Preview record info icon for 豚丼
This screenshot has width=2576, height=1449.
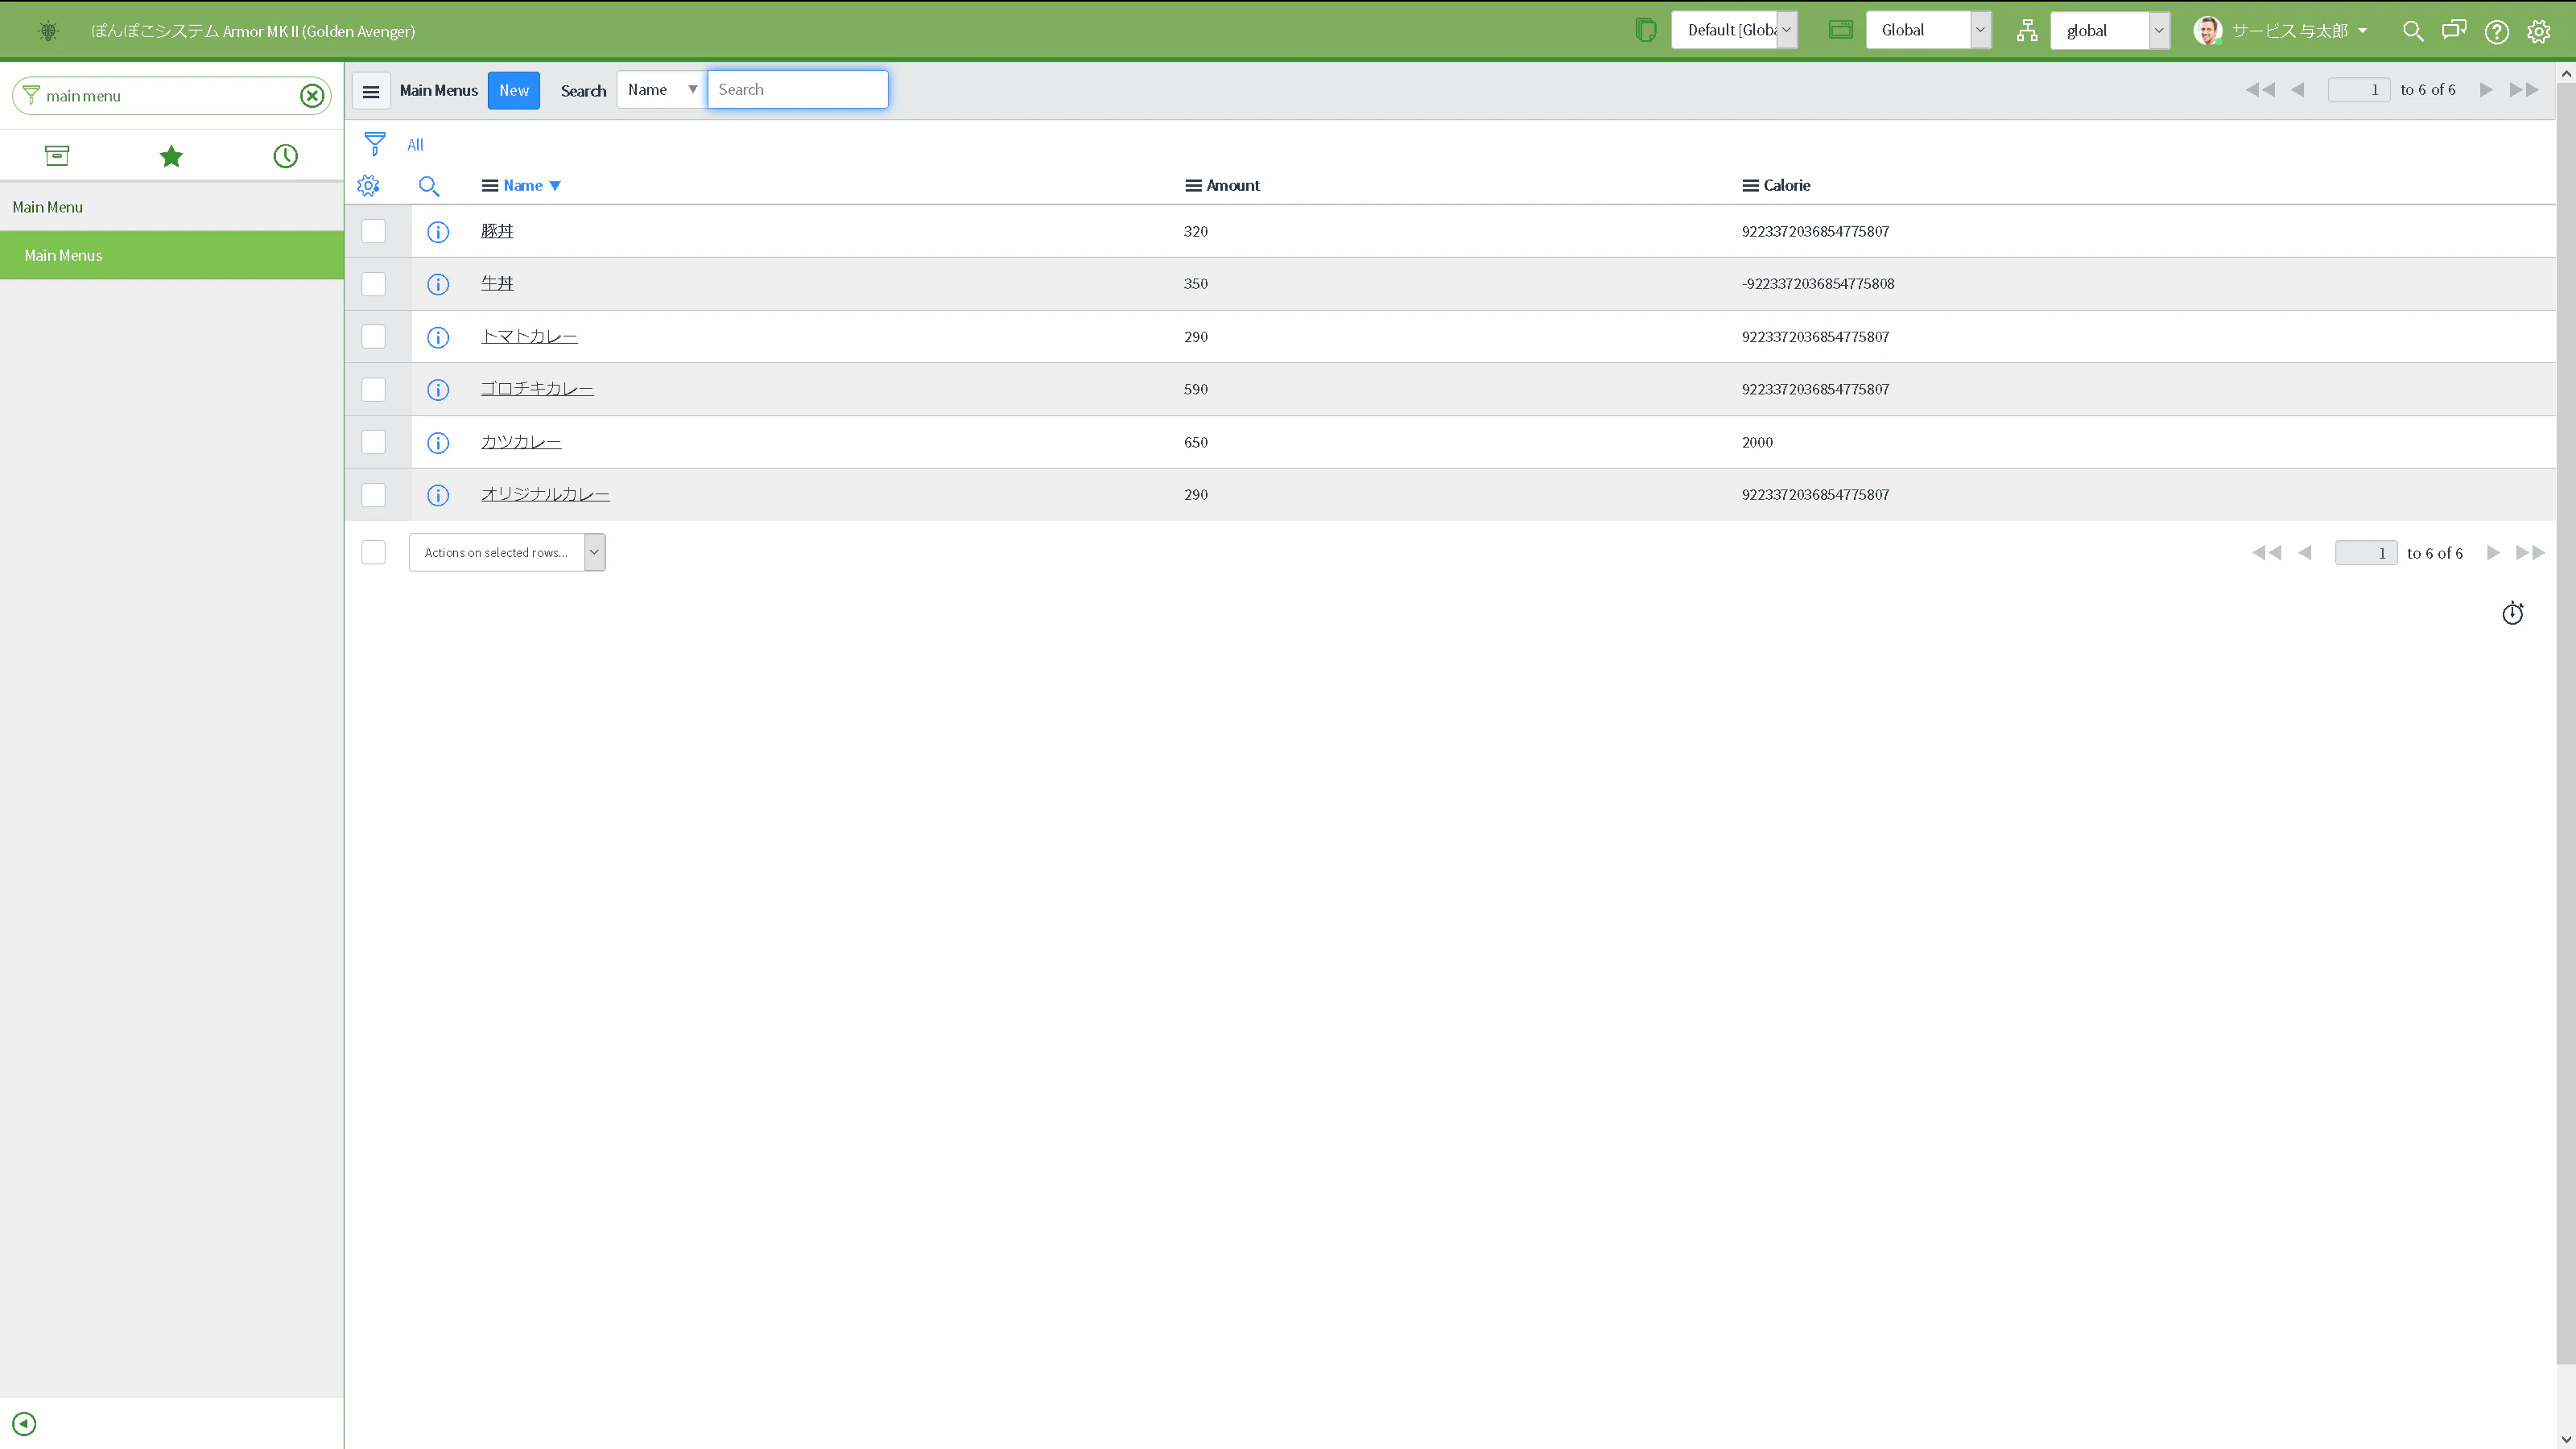(x=438, y=232)
